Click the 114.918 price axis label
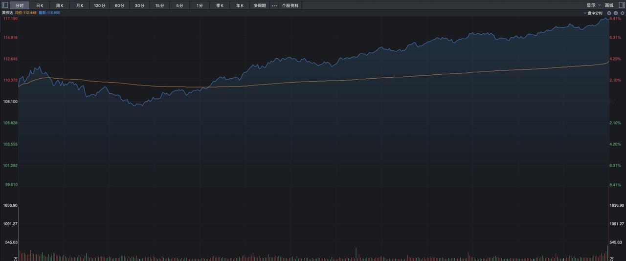626x261 pixels. click(10, 38)
